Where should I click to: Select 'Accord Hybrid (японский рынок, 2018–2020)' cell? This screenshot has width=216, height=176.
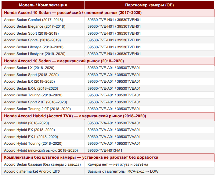click(x=43, y=150)
